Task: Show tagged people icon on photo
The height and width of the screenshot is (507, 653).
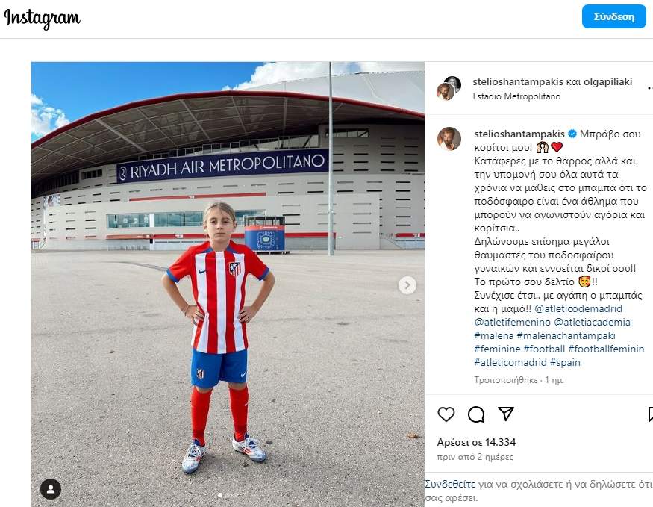Action: click(51, 489)
